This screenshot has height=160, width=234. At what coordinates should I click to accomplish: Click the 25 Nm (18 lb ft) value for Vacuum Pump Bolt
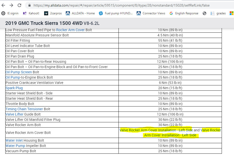pos(170,151)
